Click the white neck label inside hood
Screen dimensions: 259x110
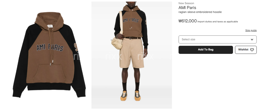(50, 26)
